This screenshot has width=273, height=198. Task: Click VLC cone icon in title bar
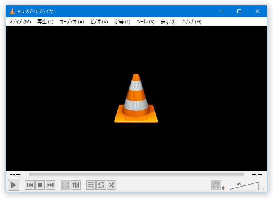tap(12, 11)
